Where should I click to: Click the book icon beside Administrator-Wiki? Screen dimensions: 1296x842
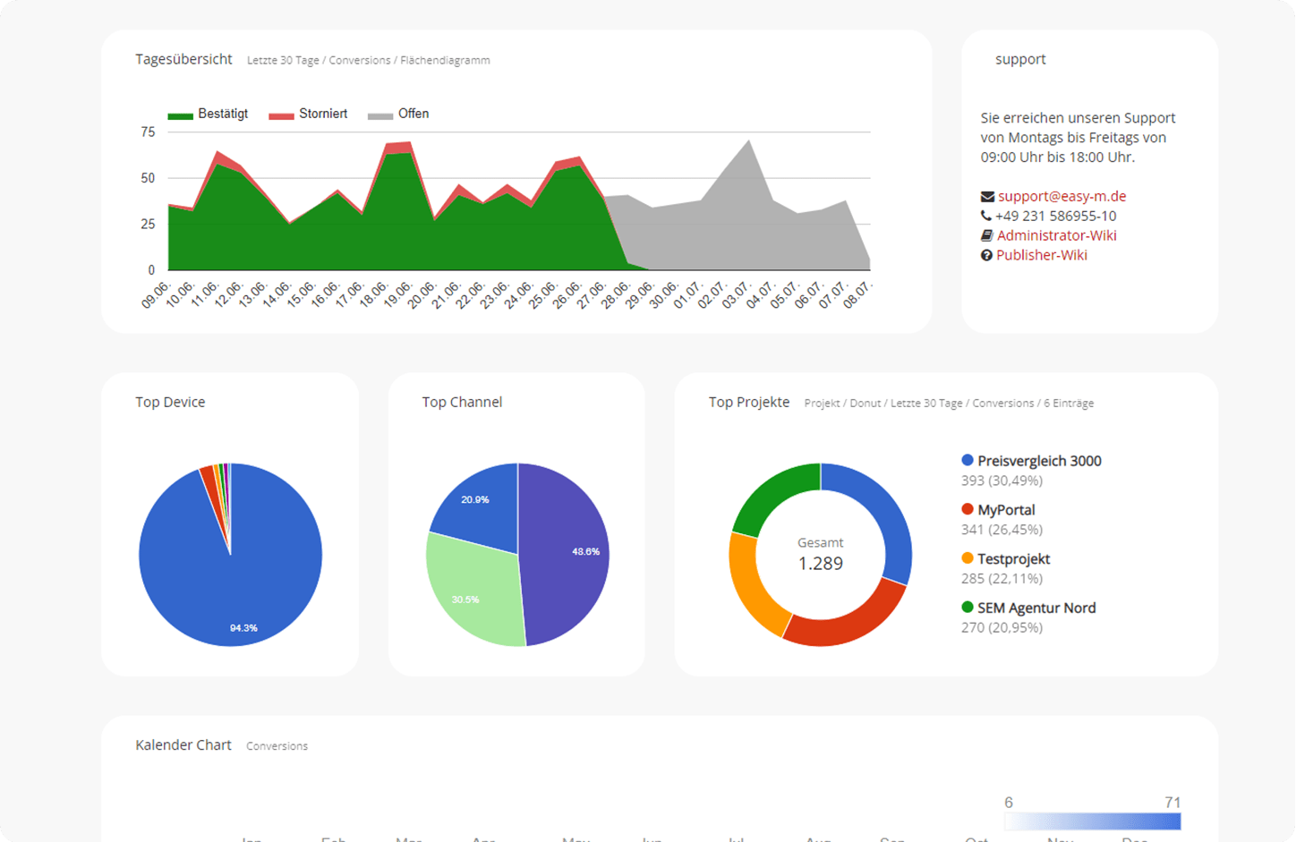(987, 236)
